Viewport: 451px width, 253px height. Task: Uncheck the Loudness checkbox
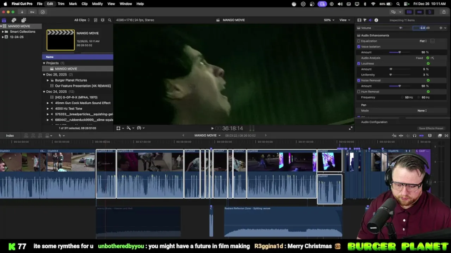(359, 64)
